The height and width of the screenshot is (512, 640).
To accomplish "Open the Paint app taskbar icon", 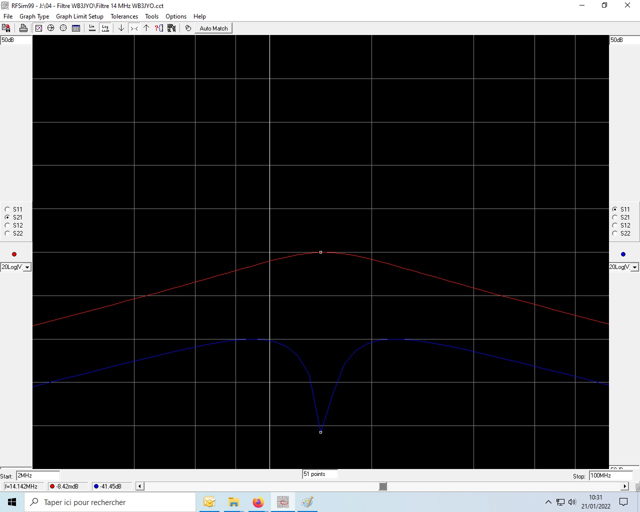I will 307,502.
